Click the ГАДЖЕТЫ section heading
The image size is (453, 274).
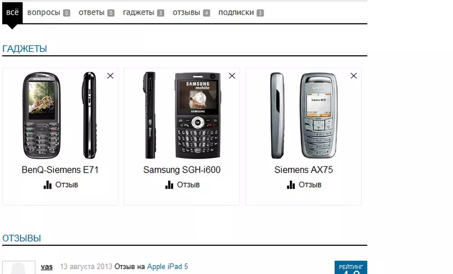pos(24,49)
